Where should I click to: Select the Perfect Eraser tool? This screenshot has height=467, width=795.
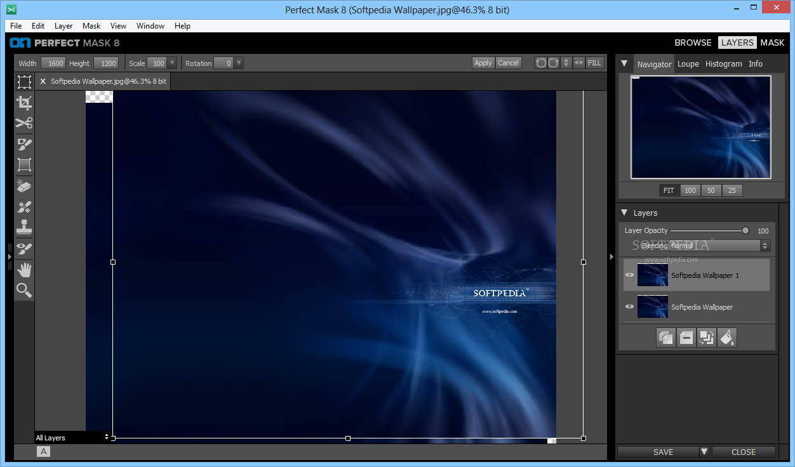point(24,186)
